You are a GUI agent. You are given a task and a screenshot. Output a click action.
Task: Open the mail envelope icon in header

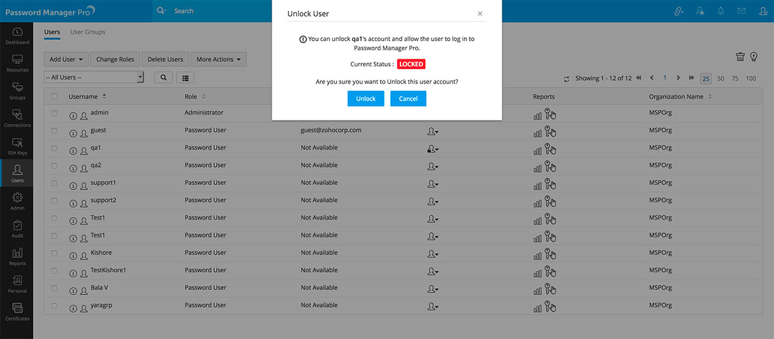click(x=741, y=11)
